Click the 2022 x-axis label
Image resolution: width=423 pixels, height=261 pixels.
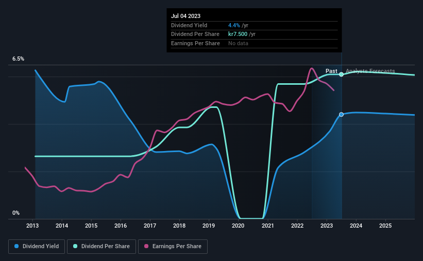tap(297, 226)
